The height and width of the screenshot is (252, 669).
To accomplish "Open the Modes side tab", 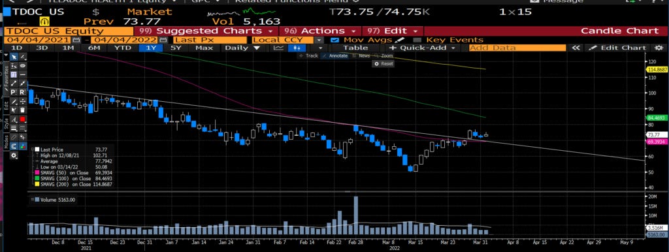I will [x=7, y=141].
